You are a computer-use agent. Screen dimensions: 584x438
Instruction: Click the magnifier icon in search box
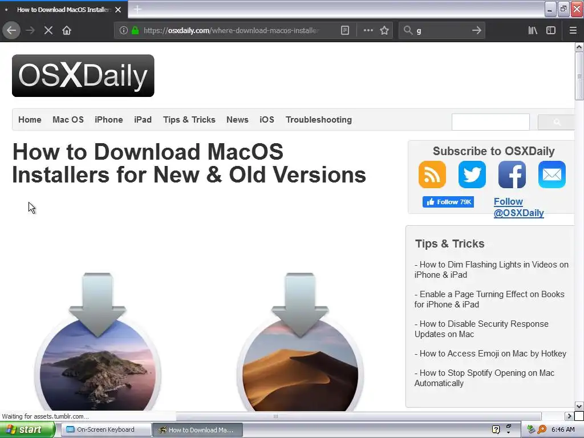coord(408,30)
